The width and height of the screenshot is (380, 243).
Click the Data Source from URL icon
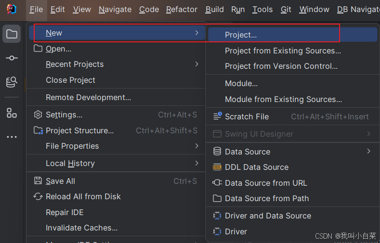[x=217, y=183]
